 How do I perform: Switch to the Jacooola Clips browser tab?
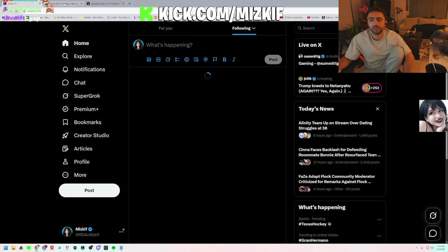[105, 3]
